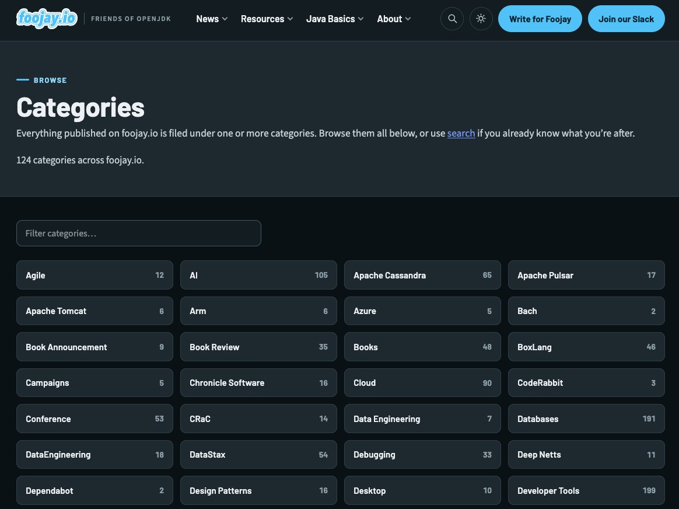Viewport: 679px width, 509px height.
Task: Open the Agile category
Action: [95, 275]
